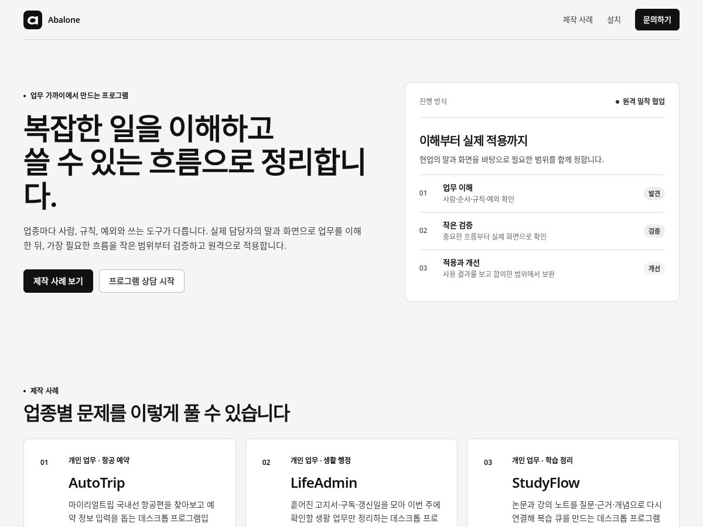Click the 진행 방식 card label
The height and width of the screenshot is (527, 703).
click(433, 101)
